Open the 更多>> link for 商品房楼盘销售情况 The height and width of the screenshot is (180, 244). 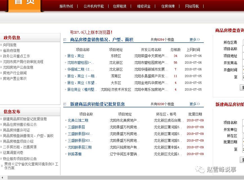[x=195, y=40]
